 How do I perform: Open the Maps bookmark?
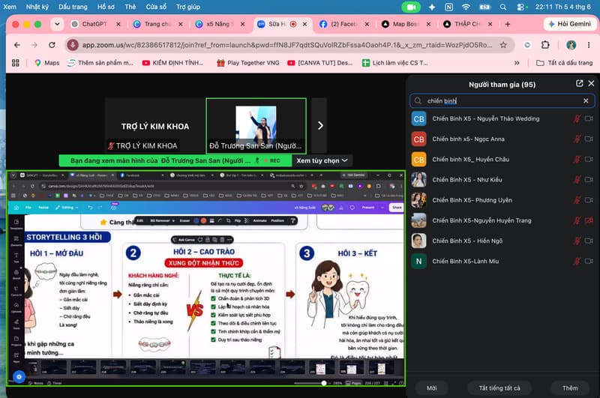tap(47, 63)
